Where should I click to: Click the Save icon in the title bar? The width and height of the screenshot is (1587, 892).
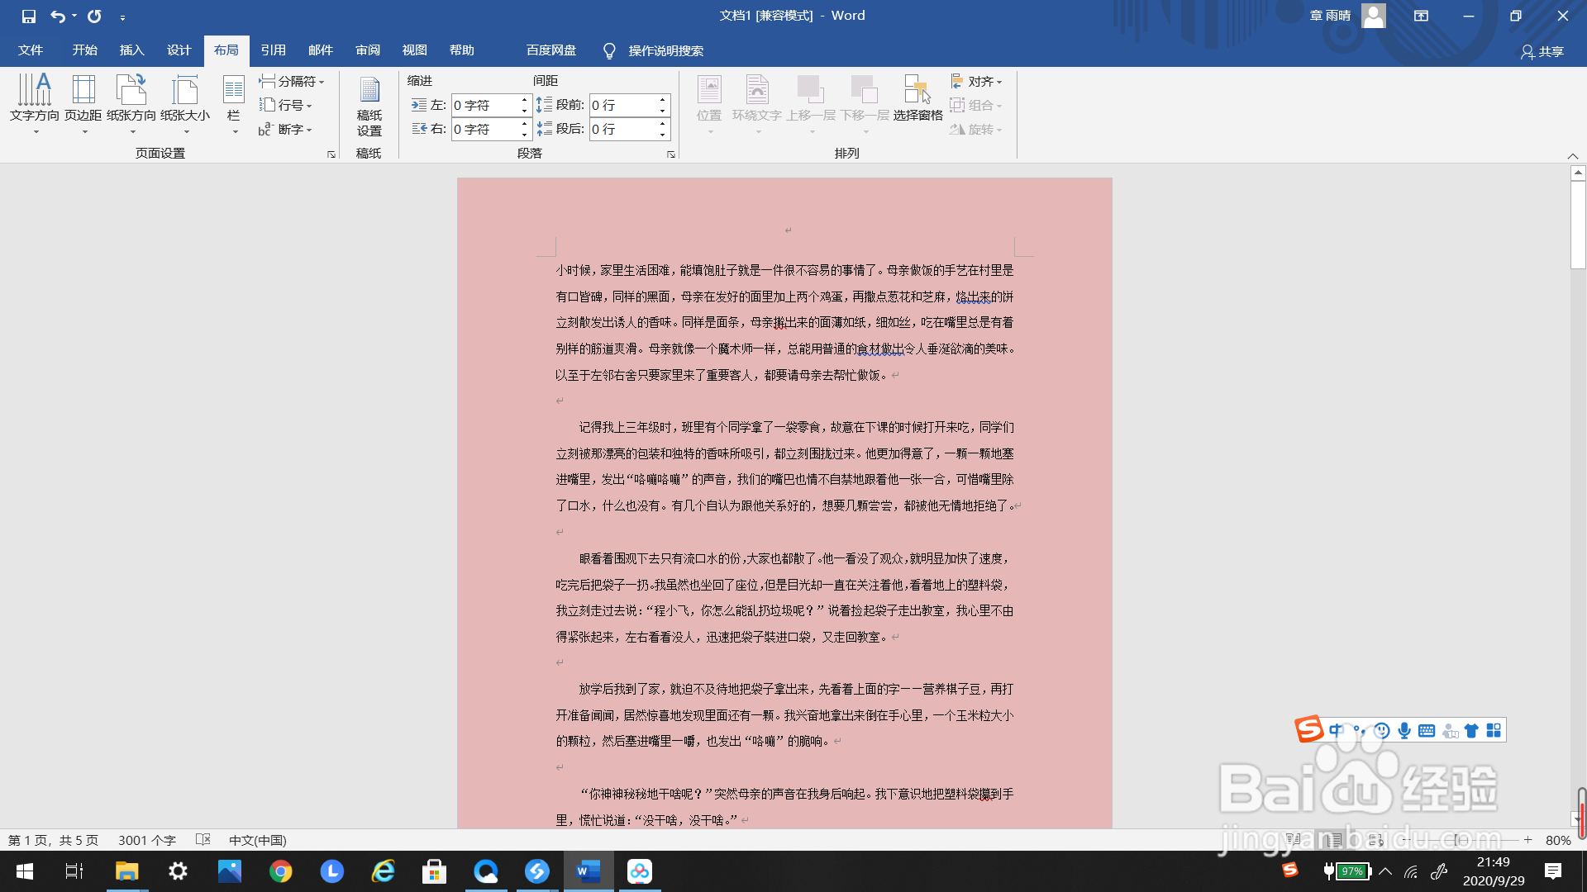coord(29,16)
